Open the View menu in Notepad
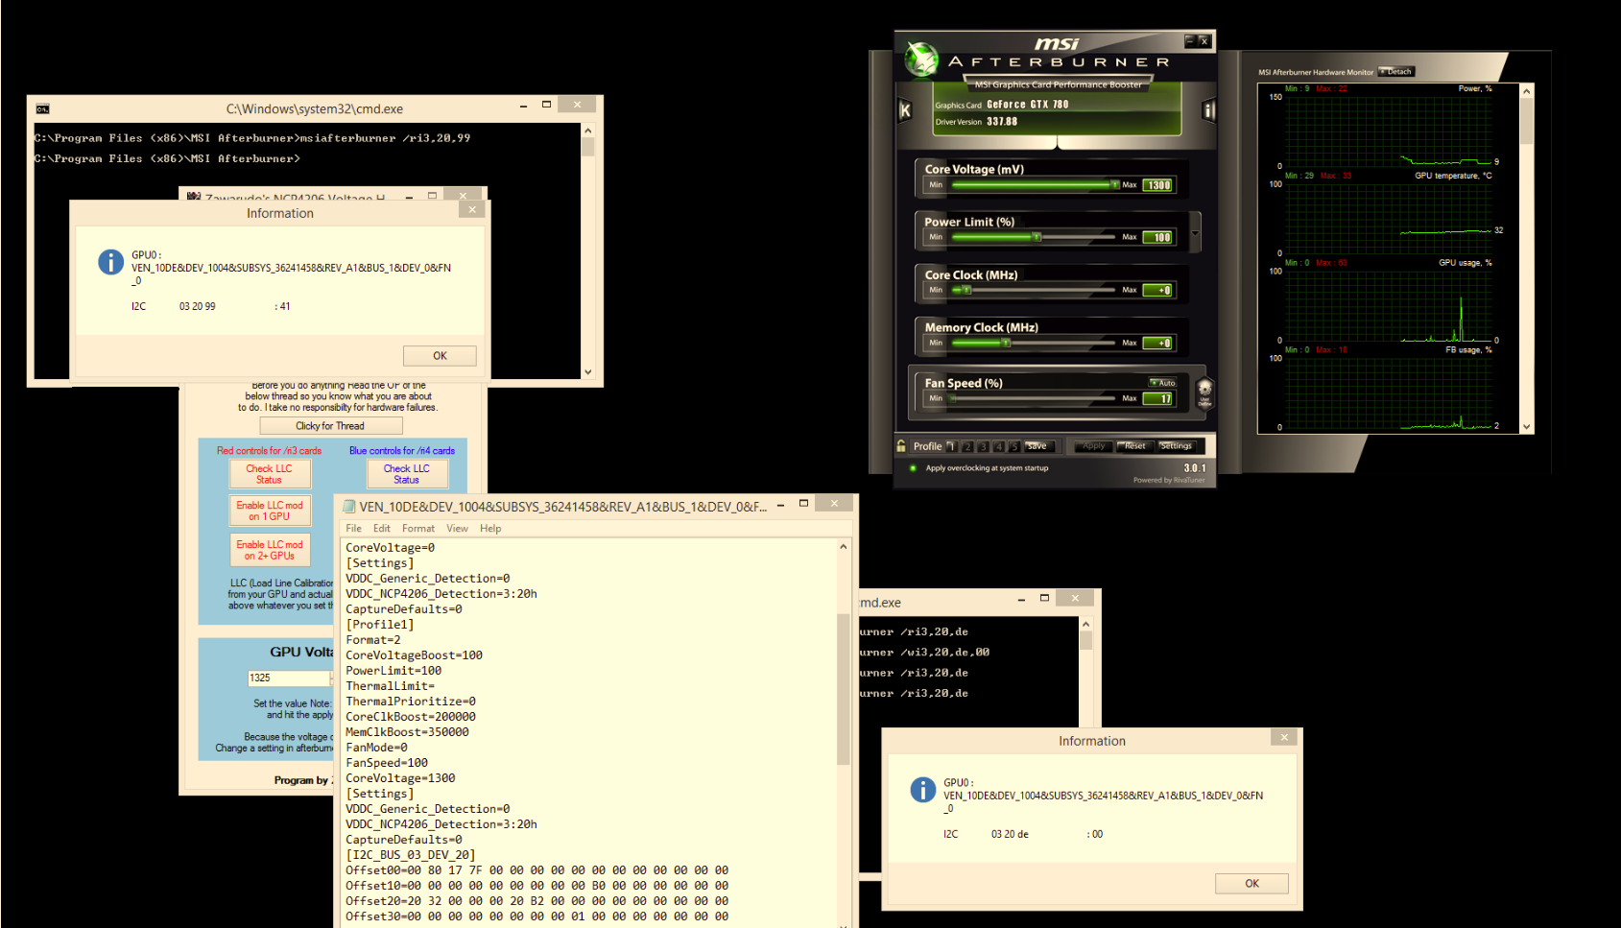The image size is (1621, 928). (457, 529)
